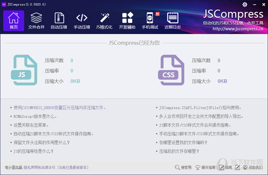Close the JSCompress window
268x175 pixels.
tap(264, 4)
